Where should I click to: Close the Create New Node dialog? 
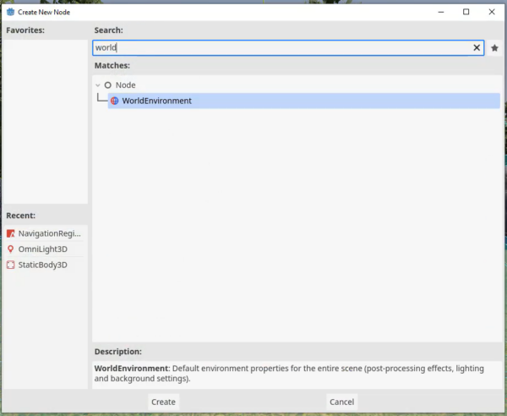(x=490, y=12)
